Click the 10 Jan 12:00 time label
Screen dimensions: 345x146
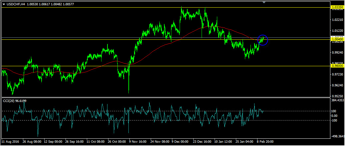click(223, 142)
